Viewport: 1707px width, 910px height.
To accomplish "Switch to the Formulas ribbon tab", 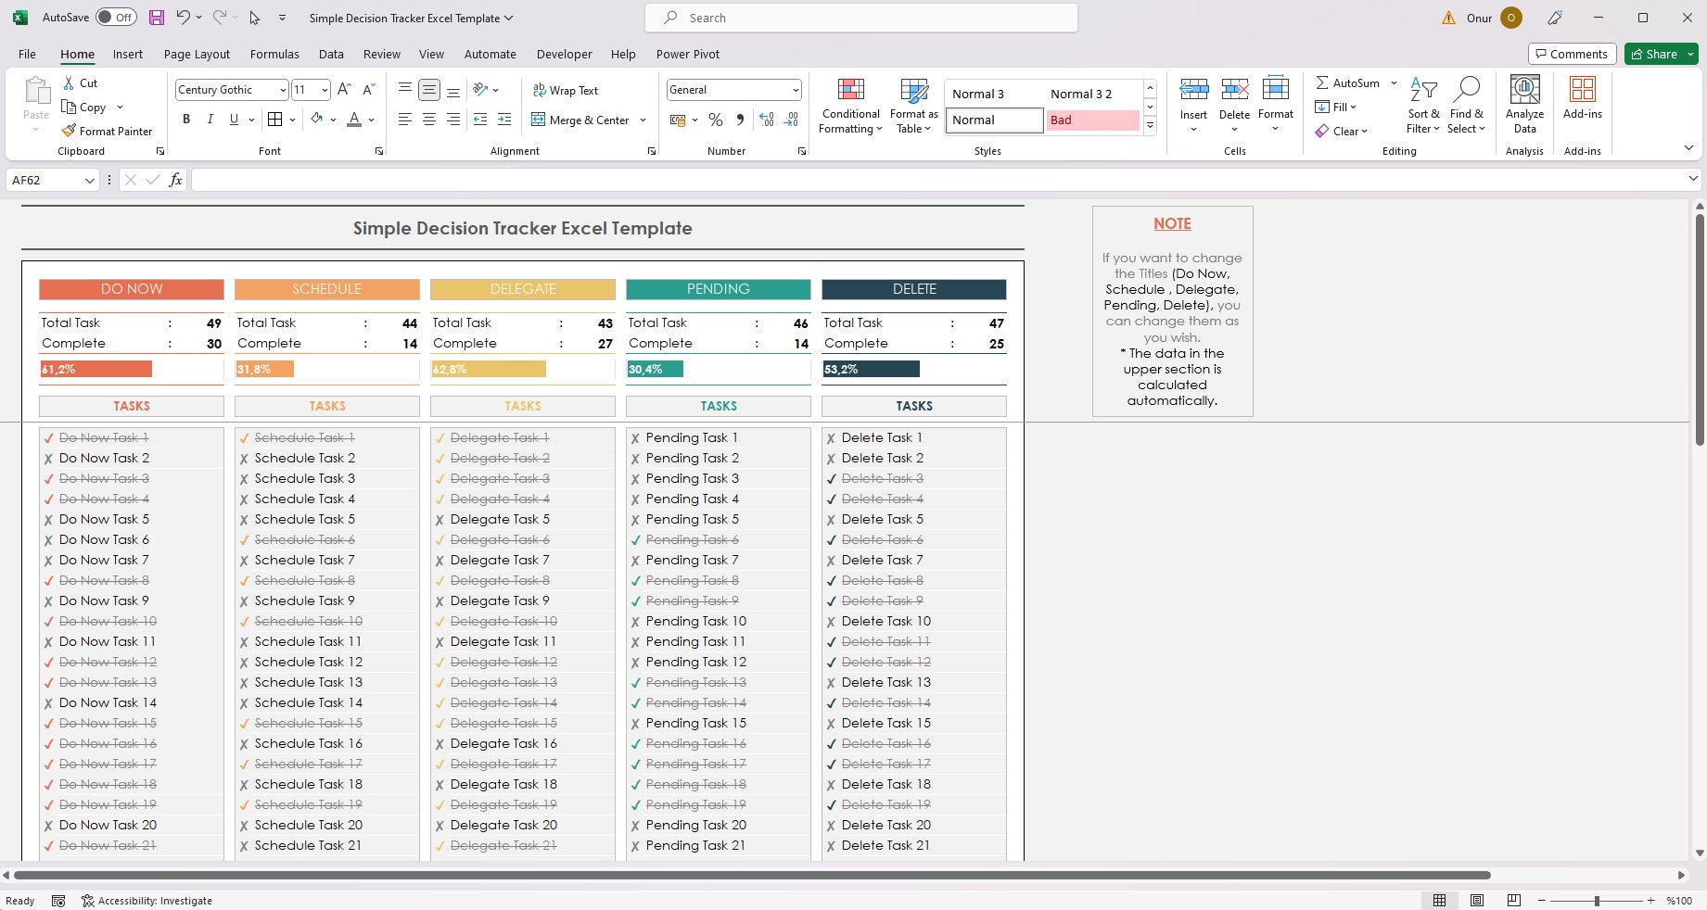I will click(274, 54).
